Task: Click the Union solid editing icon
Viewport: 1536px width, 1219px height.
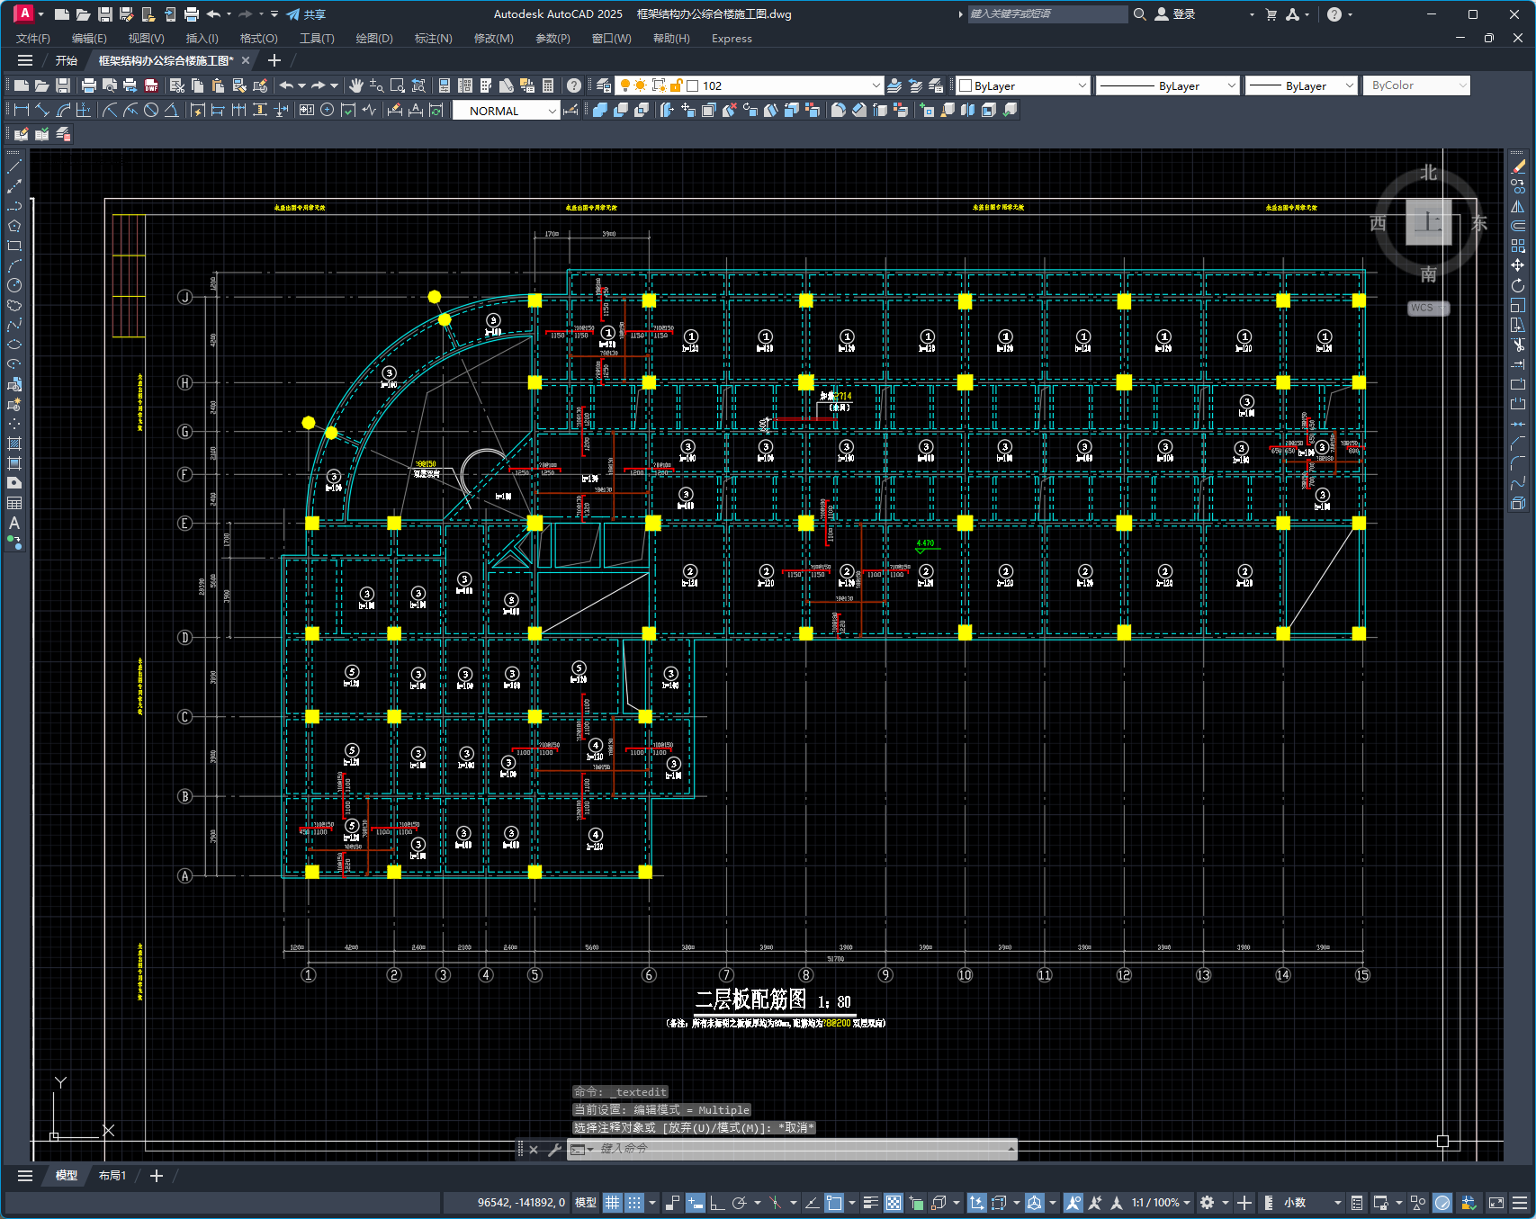Action: [x=599, y=110]
